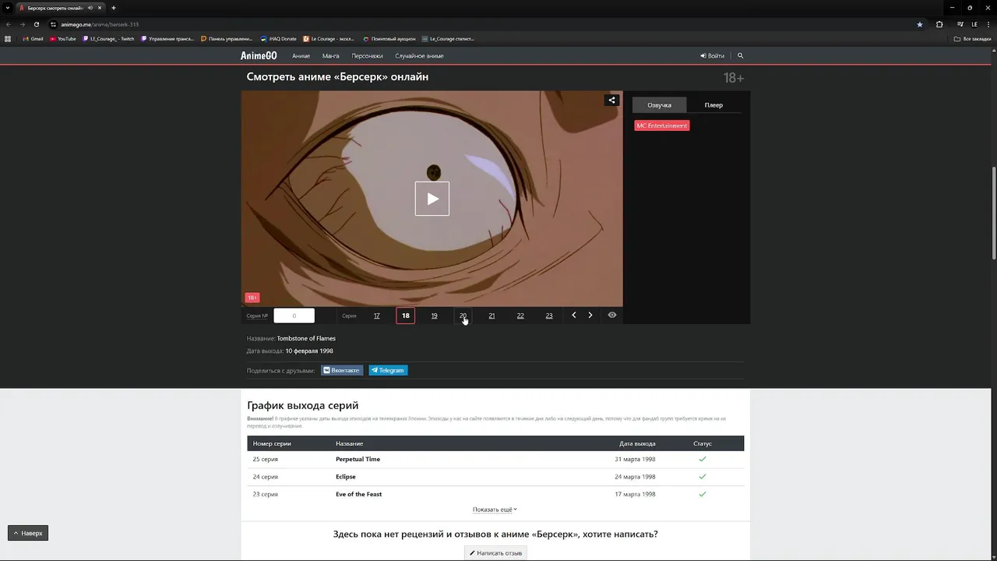Toggle the watched eye icon
Screen dimensions: 997x561
612,315
